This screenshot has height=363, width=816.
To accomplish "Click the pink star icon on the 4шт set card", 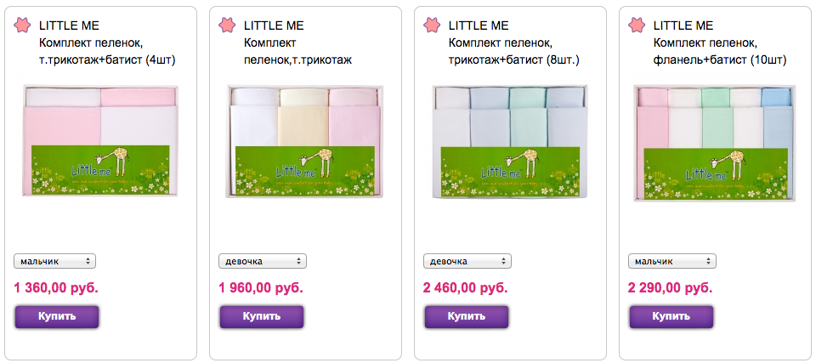I will pos(22,25).
